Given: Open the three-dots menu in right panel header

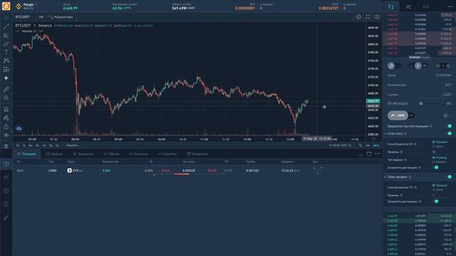Looking at the screenshot, I should point(450,6).
